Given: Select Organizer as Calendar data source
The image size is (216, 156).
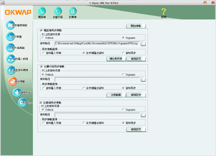Looking at the screenshot, I should (123, 74).
